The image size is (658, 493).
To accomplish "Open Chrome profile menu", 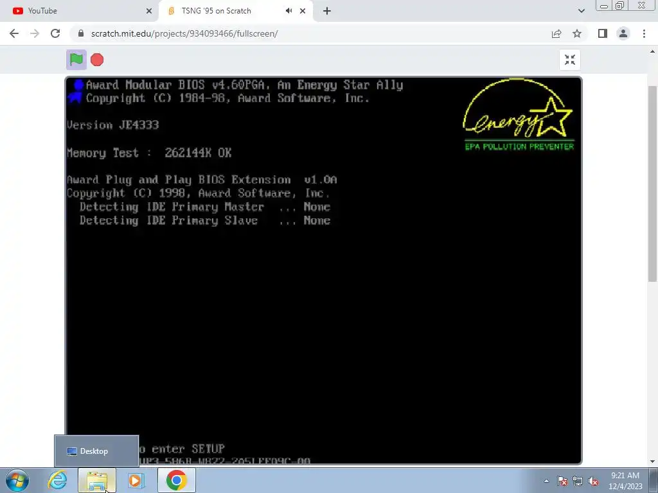I will [x=623, y=33].
